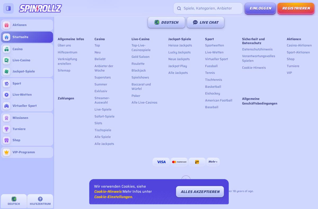This screenshot has height=209, width=318.
Task: Accept cookies with Alles Akzeptieren
Action: point(200,192)
